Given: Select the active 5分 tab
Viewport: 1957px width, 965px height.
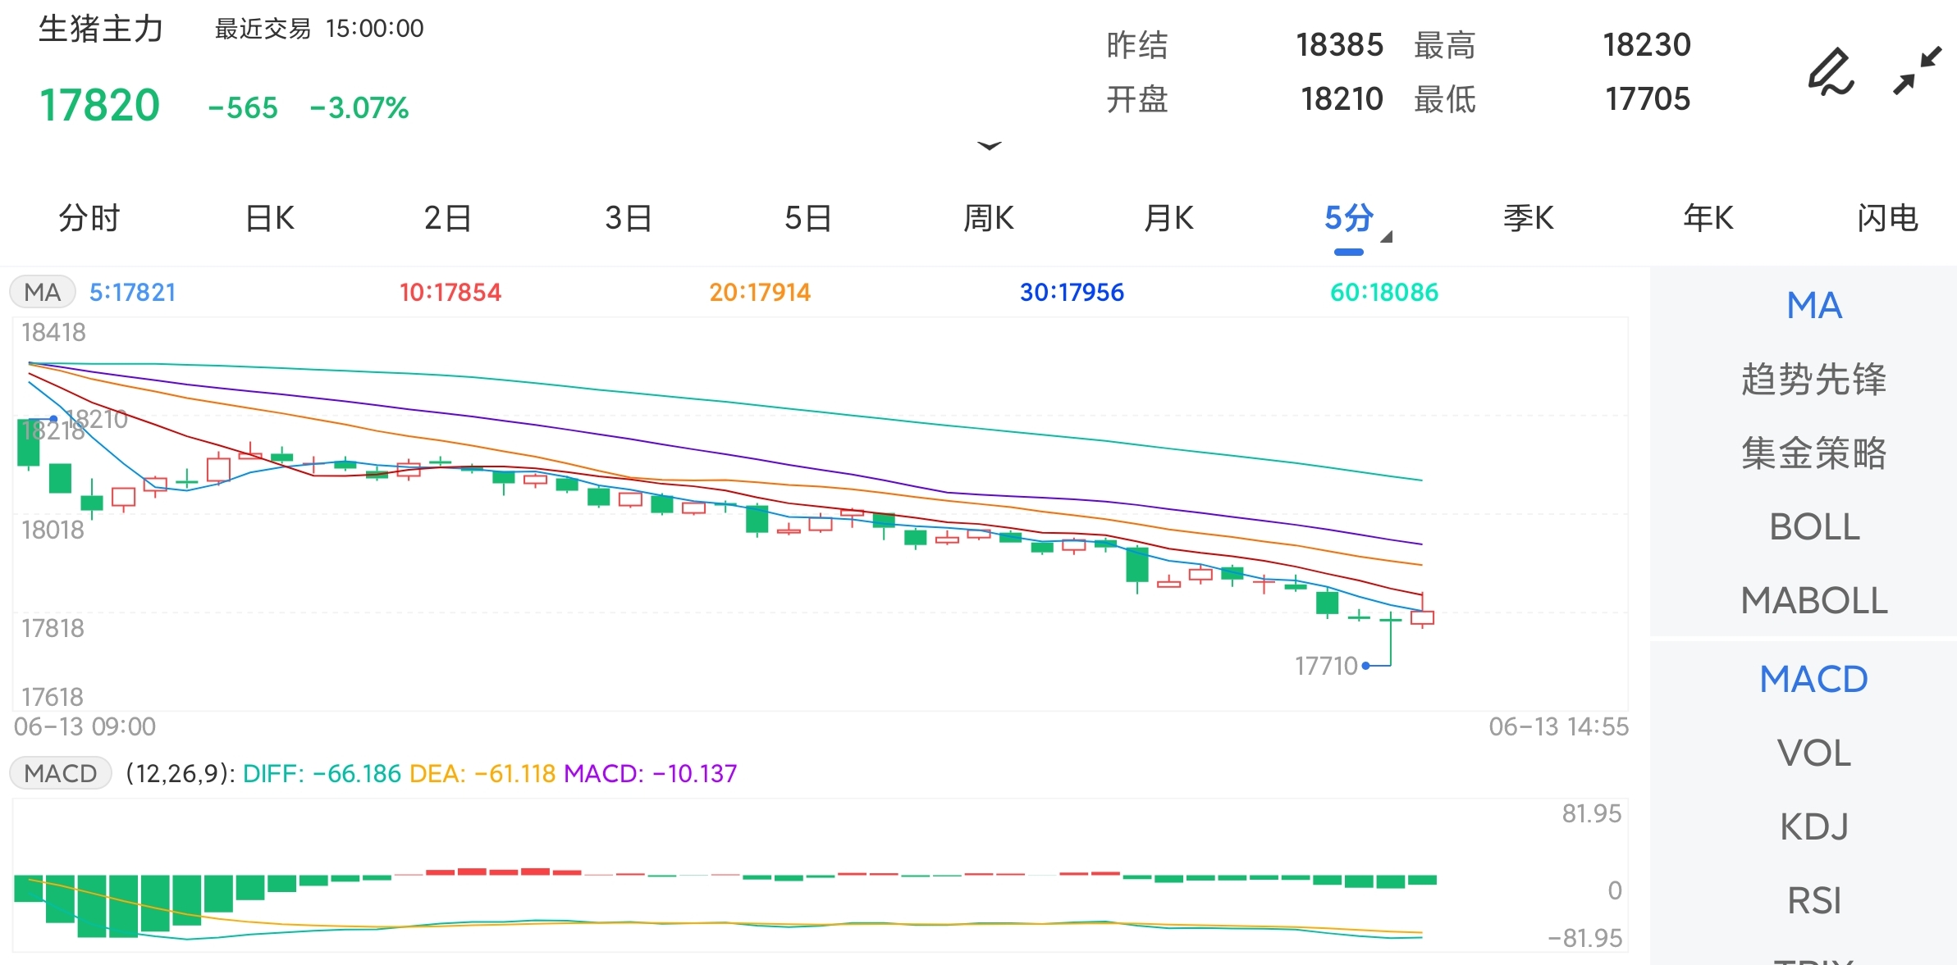Looking at the screenshot, I should (x=1349, y=218).
